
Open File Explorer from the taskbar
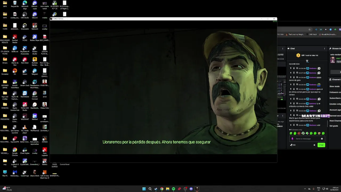point(168,189)
